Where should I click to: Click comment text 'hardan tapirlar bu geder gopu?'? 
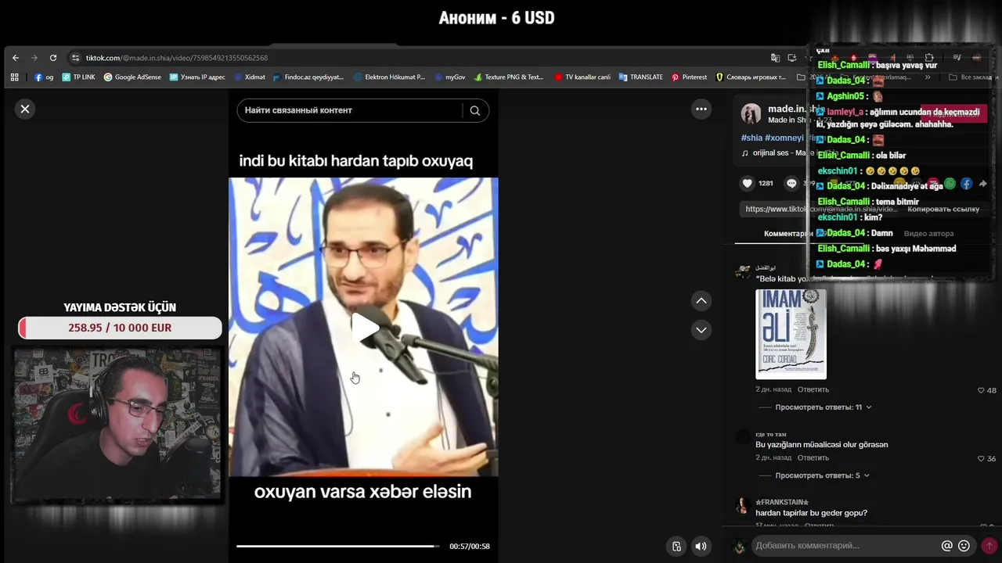coord(811,513)
